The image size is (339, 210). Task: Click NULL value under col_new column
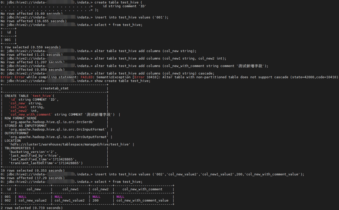pyautogui.click(x=23, y=197)
